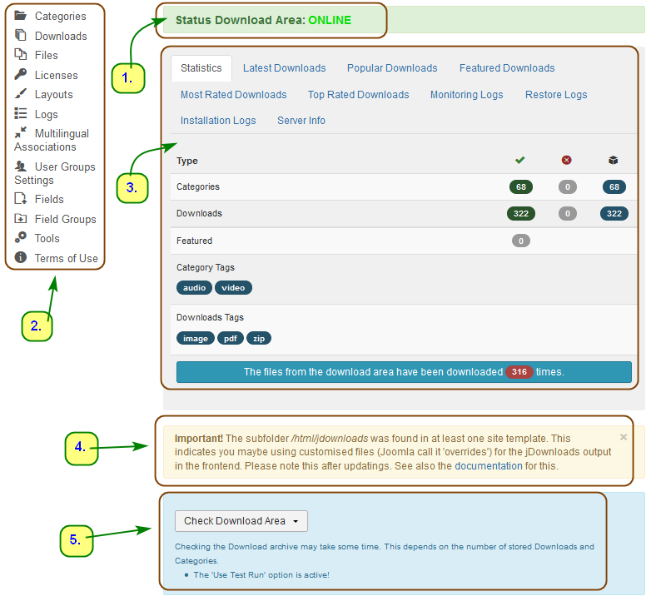This screenshot has width=651, height=601.
Task: Click grey 0 unpublished downloads badge
Action: [x=568, y=213]
